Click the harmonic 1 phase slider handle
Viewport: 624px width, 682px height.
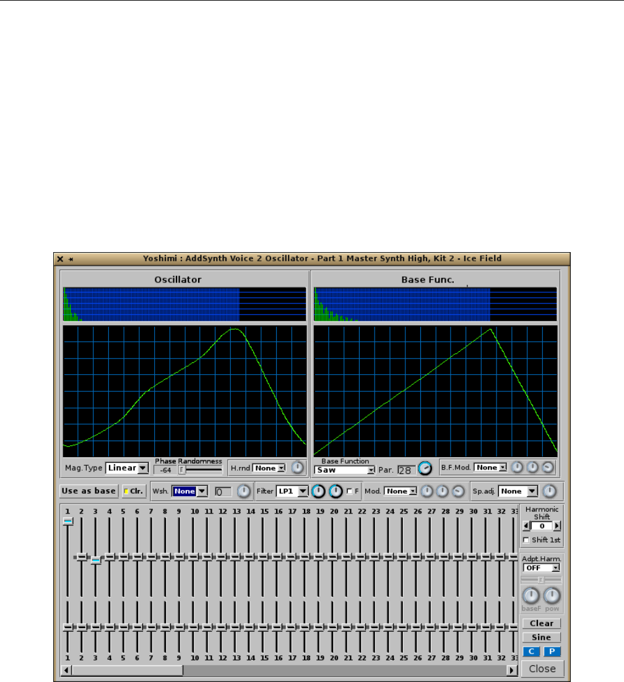click(x=68, y=627)
